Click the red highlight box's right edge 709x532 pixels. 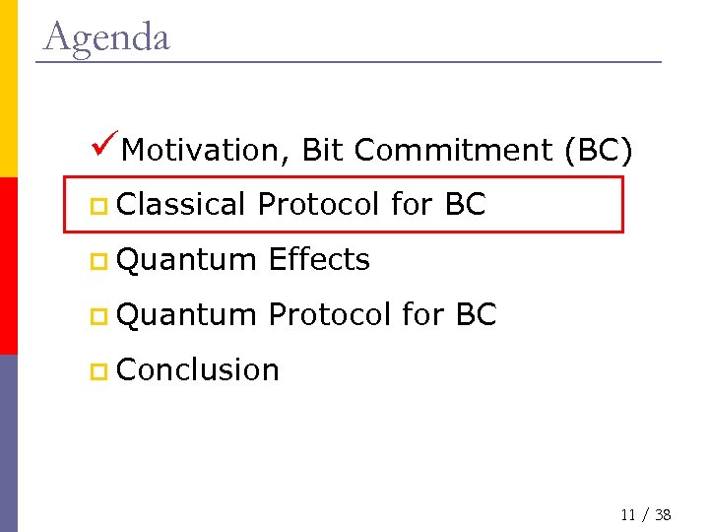[622, 204]
